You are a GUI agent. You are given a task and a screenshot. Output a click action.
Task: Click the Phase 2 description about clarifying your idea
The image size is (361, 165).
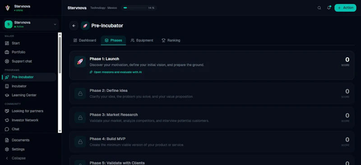click(x=141, y=96)
